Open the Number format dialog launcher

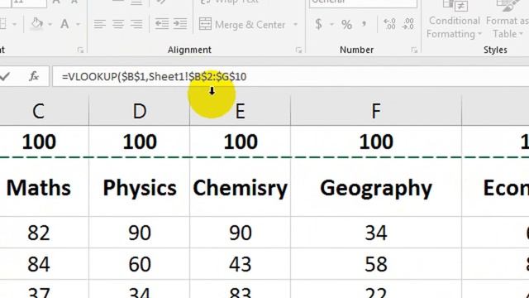pos(414,50)
